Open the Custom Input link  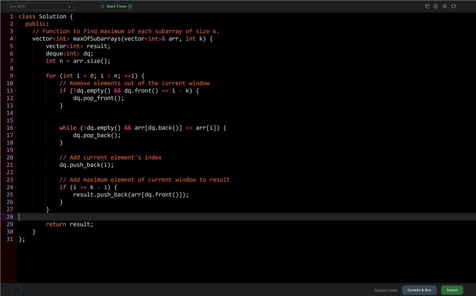pyautogui.click(x=386, y=290)
